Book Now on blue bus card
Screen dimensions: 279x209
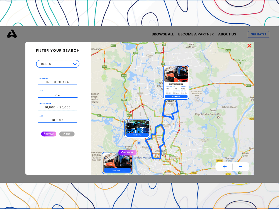(137, 135)
